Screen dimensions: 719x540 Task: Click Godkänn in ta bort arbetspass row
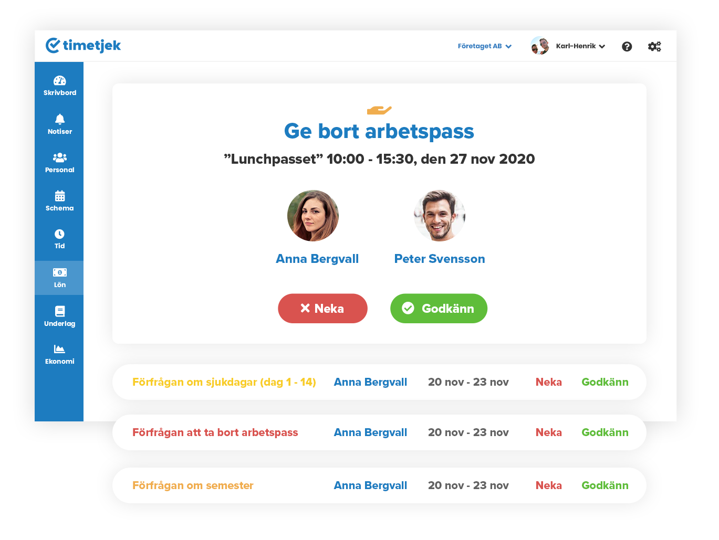click(605, 432)
